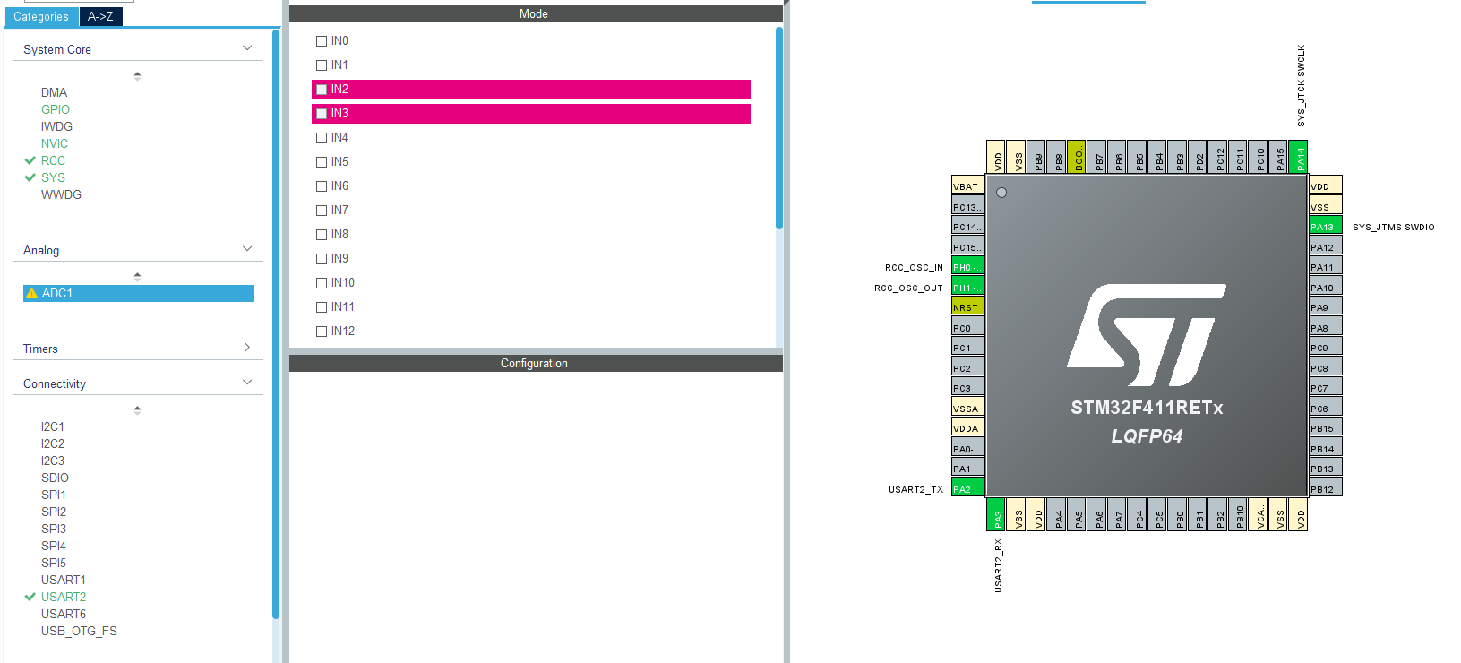The image size is (1461, 663).
Task: Open SPI1 peripheral
Action: (x=53, y=495)
